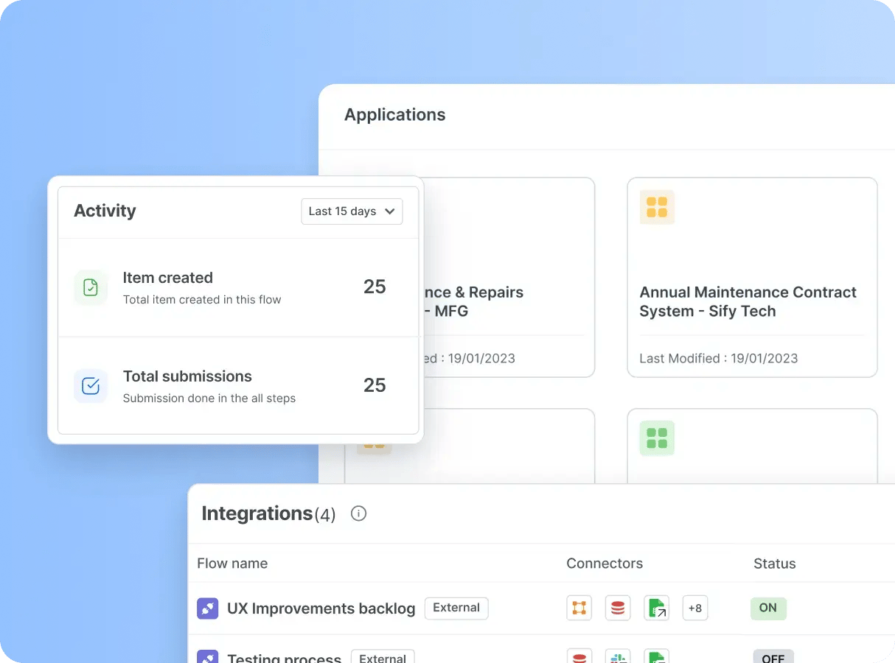Toggle the ON status for UX Improvements backlog
Screen dimensions: 895x663
coord(768,608)
